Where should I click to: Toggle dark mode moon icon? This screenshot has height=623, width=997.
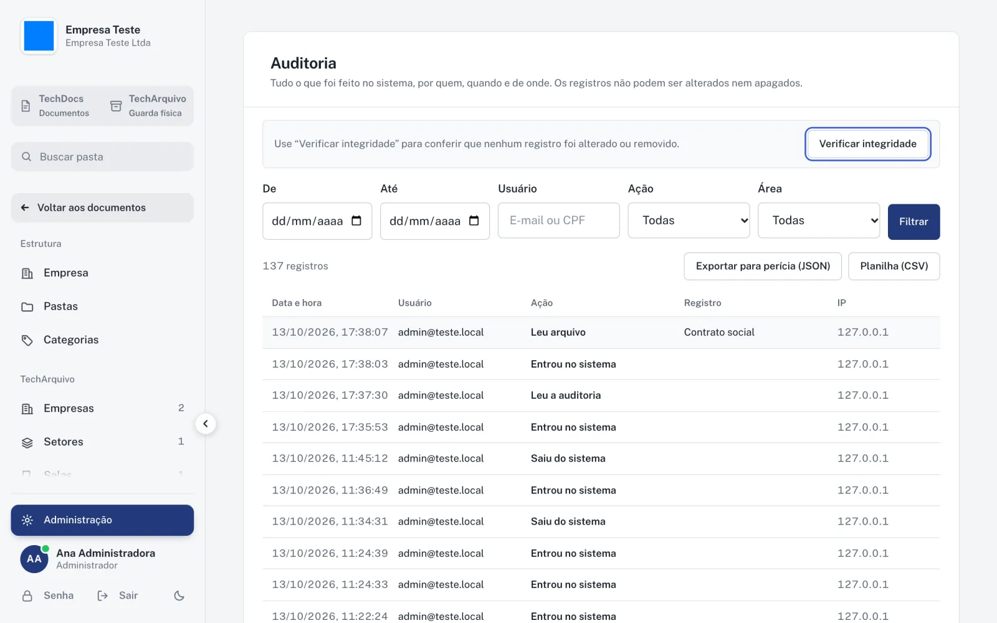(179, 596)
